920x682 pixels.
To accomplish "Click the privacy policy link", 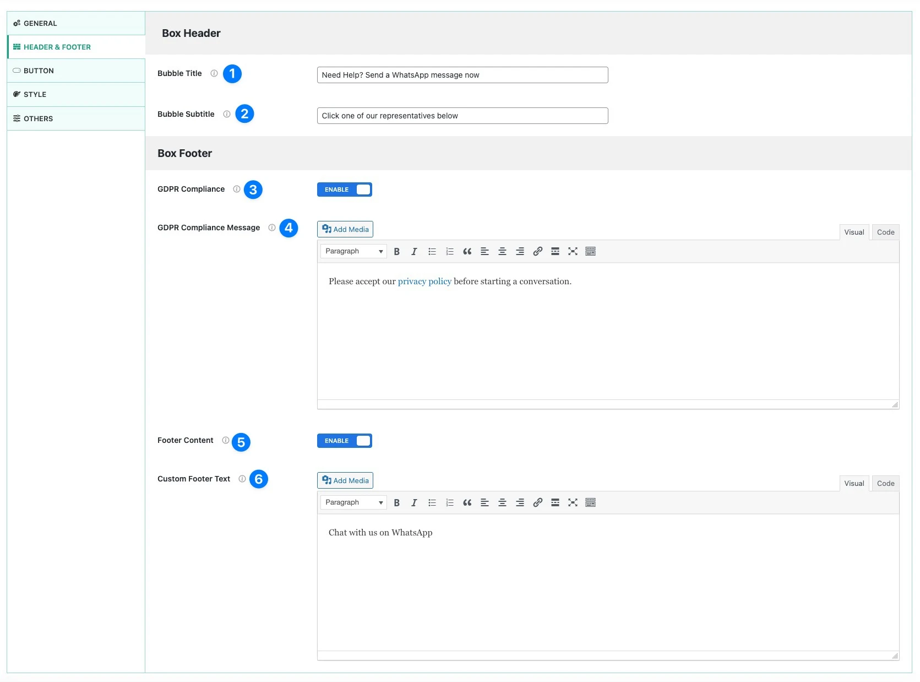I will [424, 282].
